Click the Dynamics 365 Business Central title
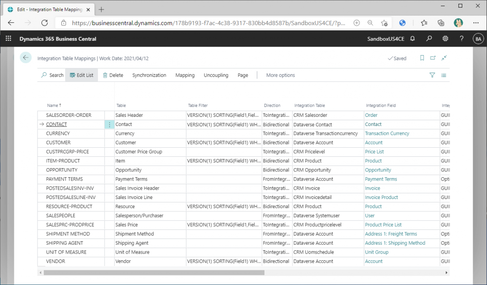Viewport: 487px width, 285px height. click(58, 39)
